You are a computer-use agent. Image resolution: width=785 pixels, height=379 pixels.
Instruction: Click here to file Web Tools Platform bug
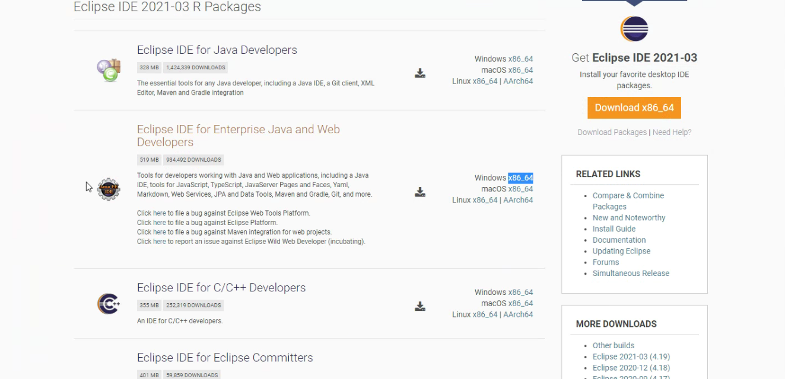pos(160,213)
